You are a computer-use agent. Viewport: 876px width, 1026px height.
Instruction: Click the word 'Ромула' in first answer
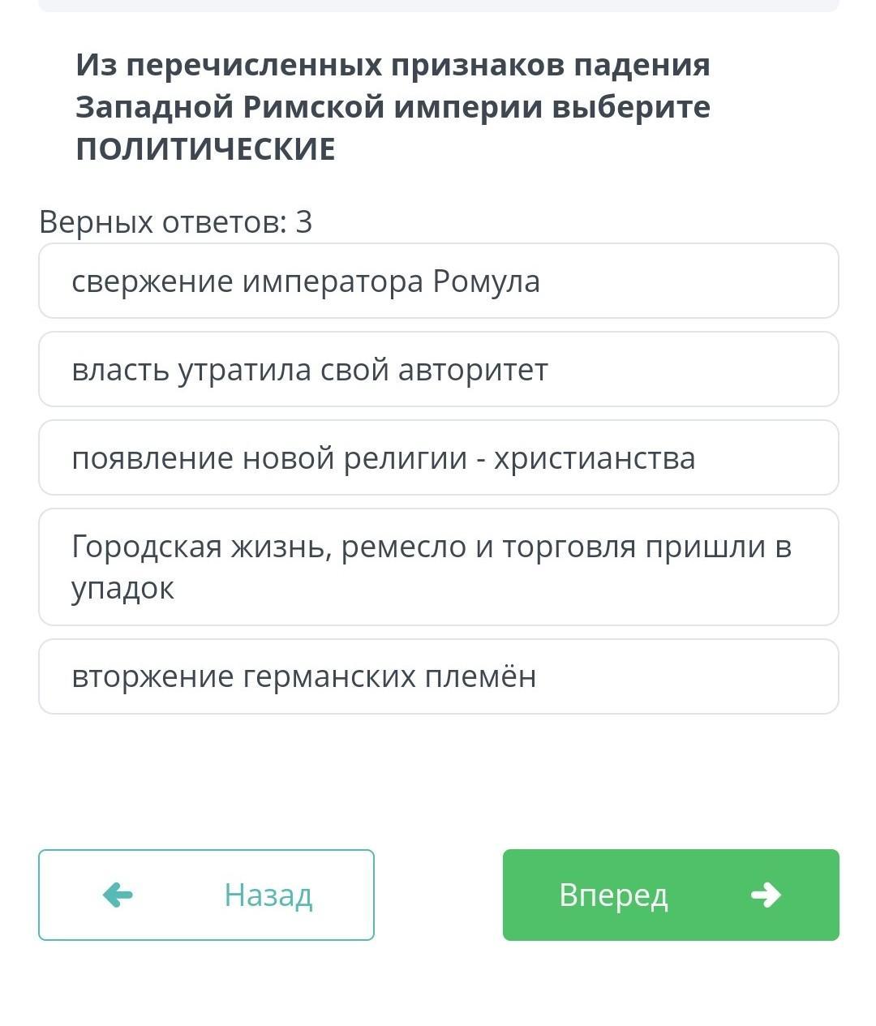pos(486,281)
